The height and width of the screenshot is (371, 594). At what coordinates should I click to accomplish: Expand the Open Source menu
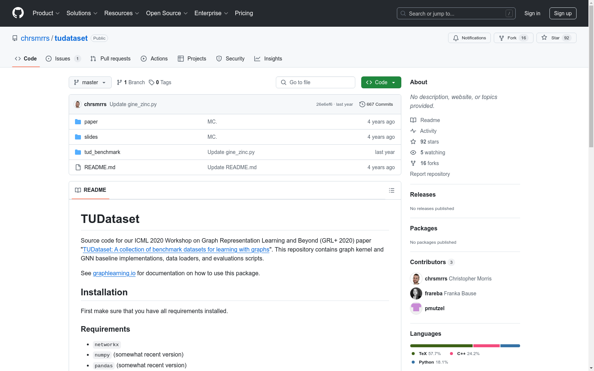(x=167, y=13)
